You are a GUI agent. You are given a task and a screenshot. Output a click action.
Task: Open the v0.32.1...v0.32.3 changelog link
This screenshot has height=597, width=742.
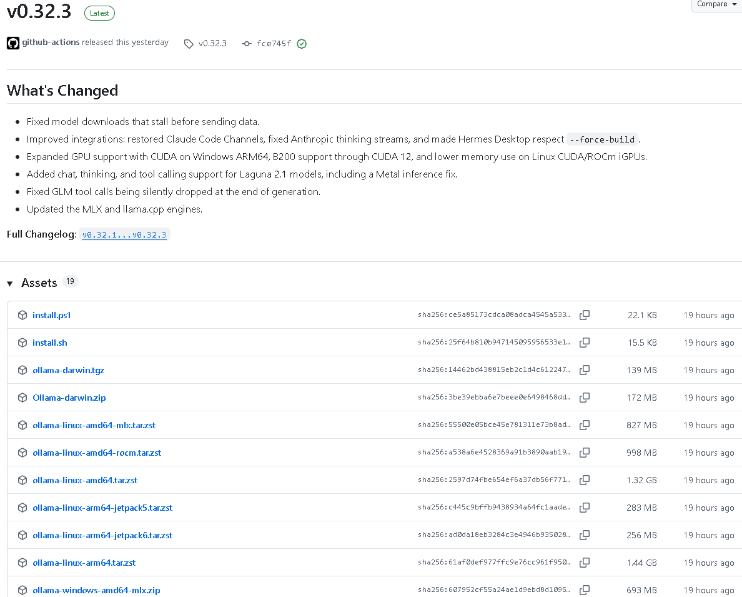[124, 234]
